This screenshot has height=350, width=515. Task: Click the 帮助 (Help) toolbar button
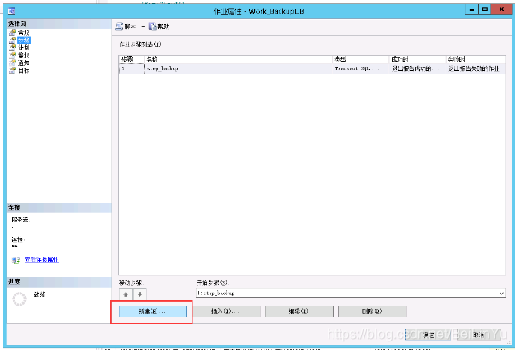159,27
